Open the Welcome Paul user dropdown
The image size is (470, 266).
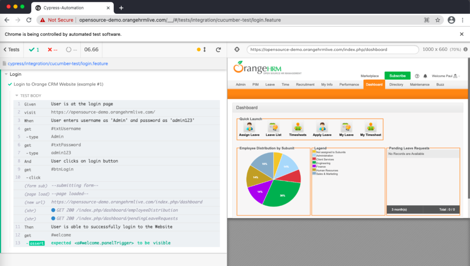click(x=446, y=76)
